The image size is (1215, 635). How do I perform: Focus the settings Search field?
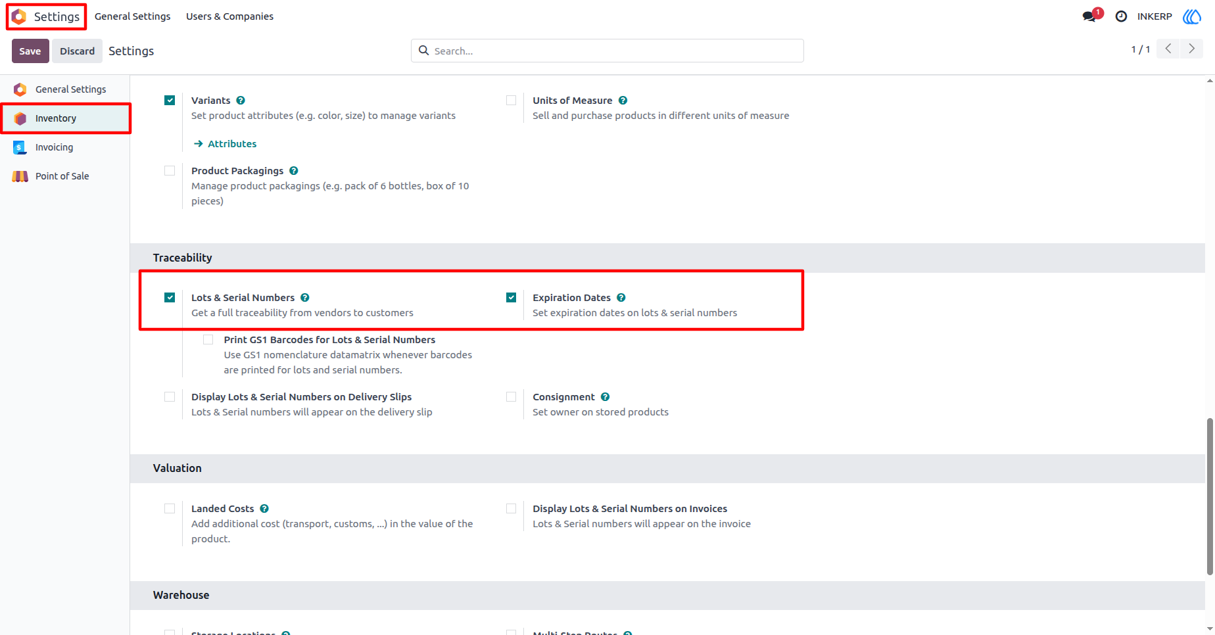[607, 51]
